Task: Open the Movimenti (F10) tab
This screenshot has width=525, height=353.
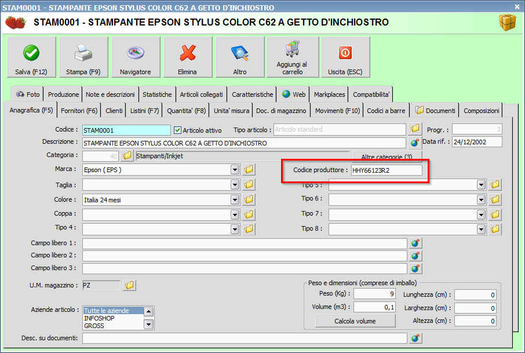Action: click(337, 111)
